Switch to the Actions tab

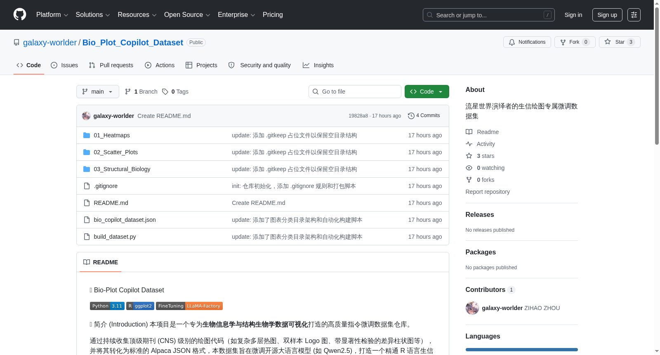160,65
